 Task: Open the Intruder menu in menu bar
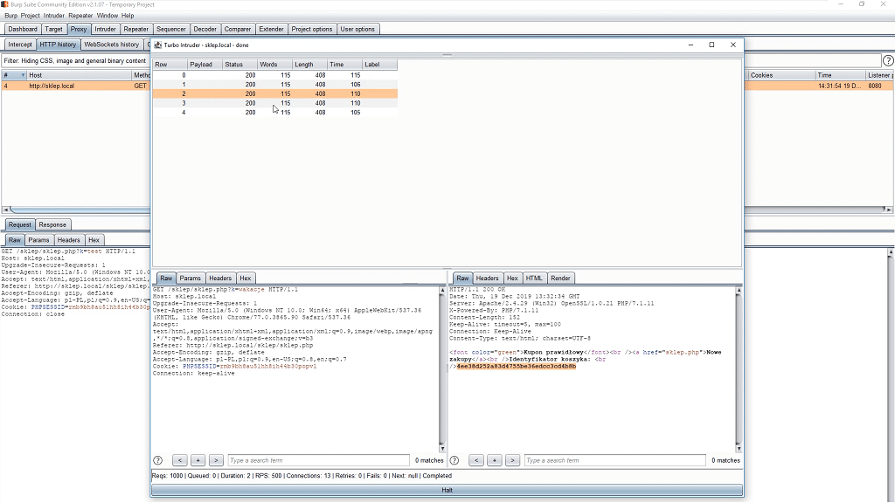(x=54, y=16)
